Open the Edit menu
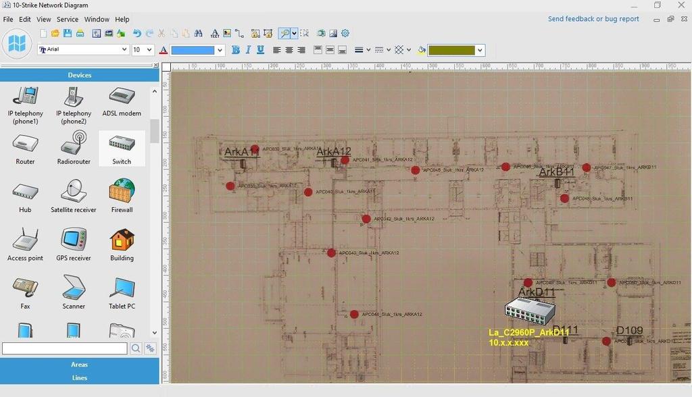Screen dimensions: 692x397 (25, 20)
